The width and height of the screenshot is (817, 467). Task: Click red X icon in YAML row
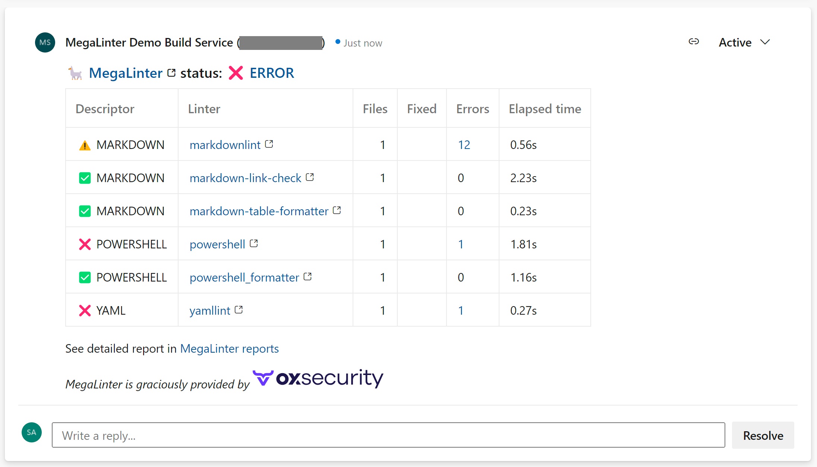85,311
